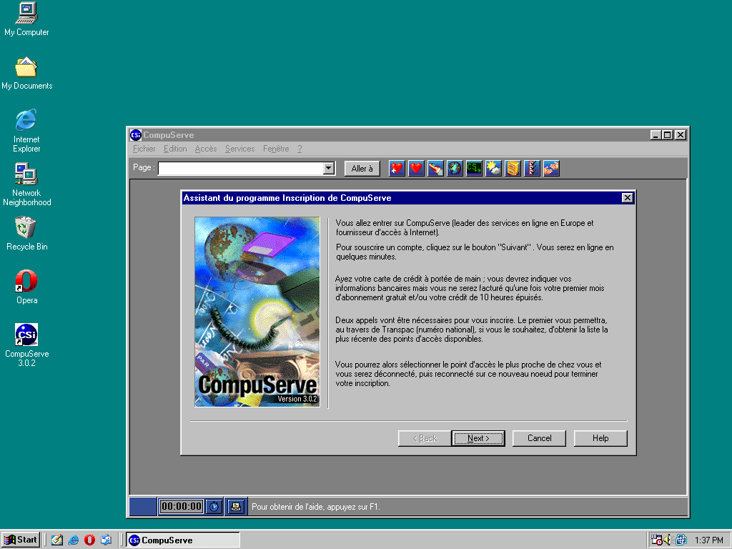The image size is (732, 549).
Task: Click the yellow filing cabinet toolbar icon
Action: (x=513, y=168)
